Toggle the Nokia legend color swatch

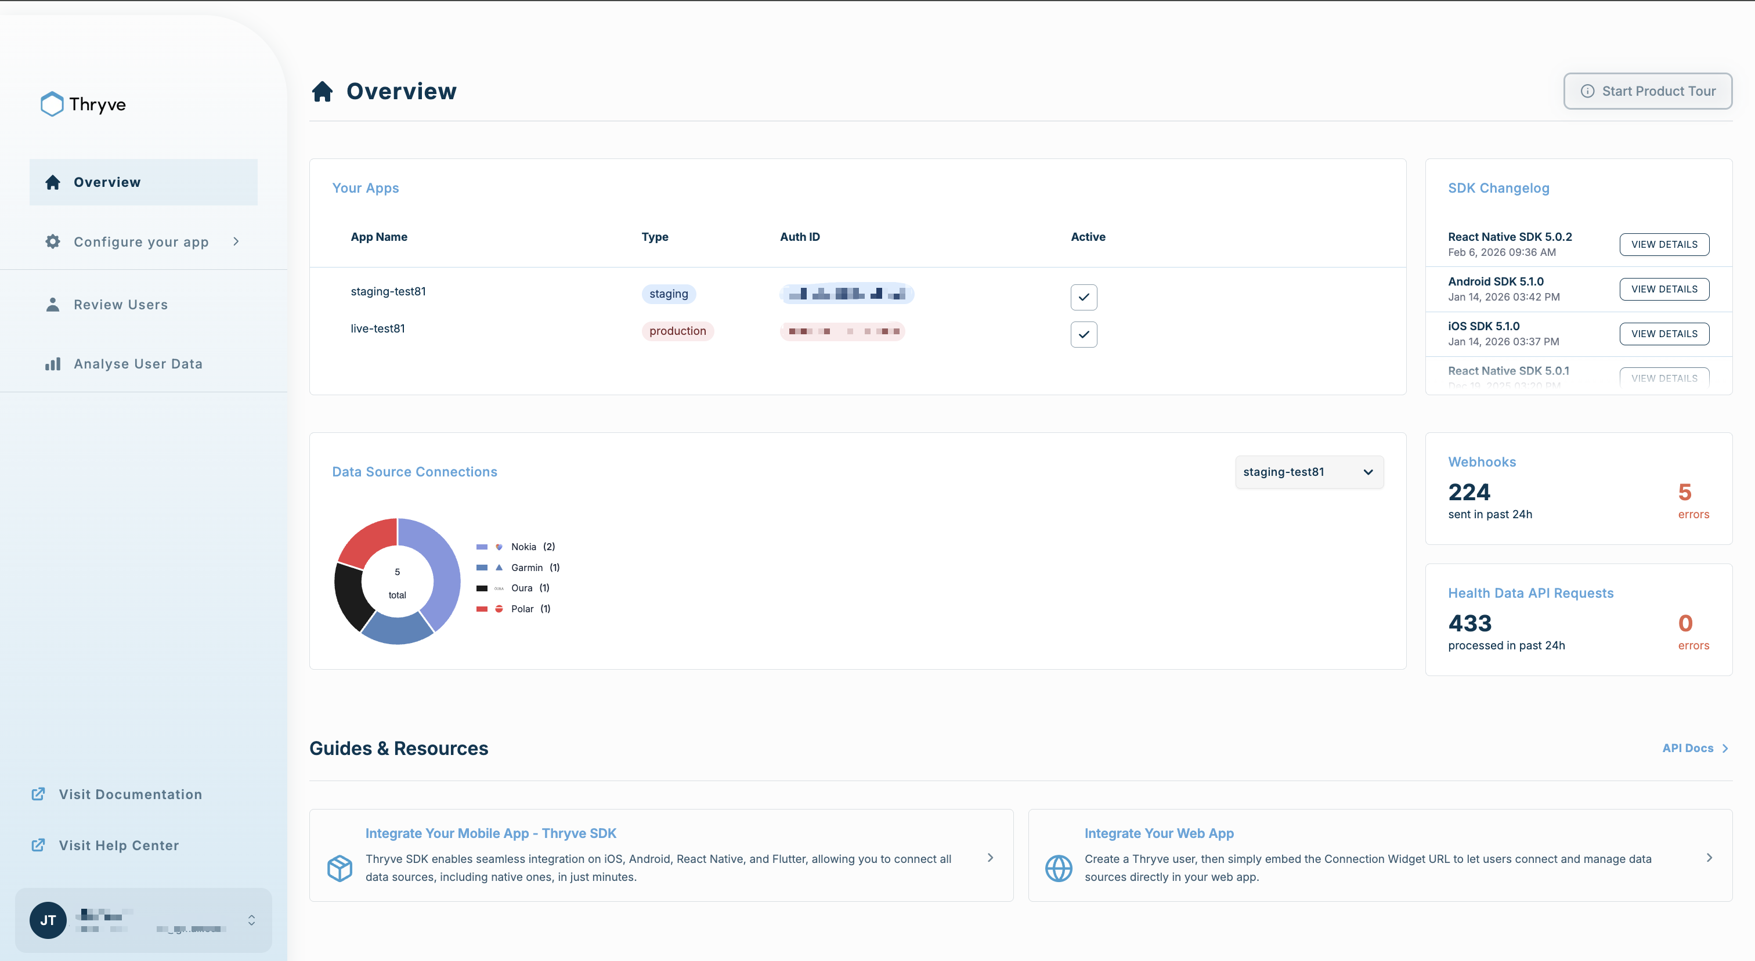click(x=482, y=547)
